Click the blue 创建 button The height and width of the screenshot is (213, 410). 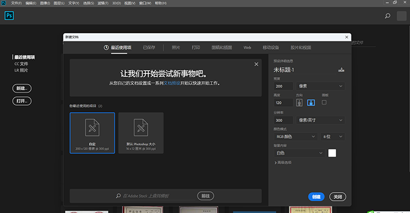tap(316, 197)
